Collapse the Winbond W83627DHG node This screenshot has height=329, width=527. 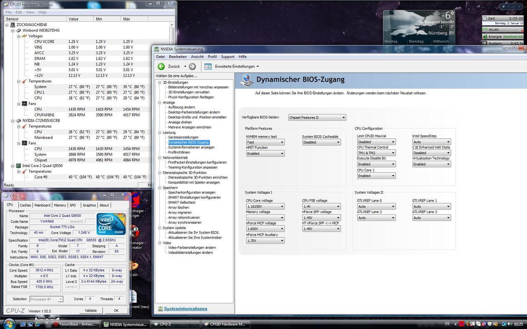13,30
